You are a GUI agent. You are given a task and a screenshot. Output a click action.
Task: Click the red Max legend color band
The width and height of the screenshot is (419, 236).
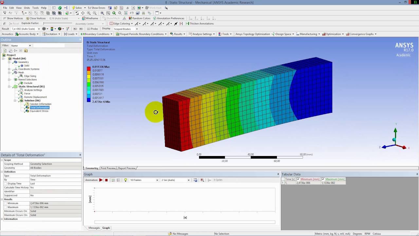[89, 69]
